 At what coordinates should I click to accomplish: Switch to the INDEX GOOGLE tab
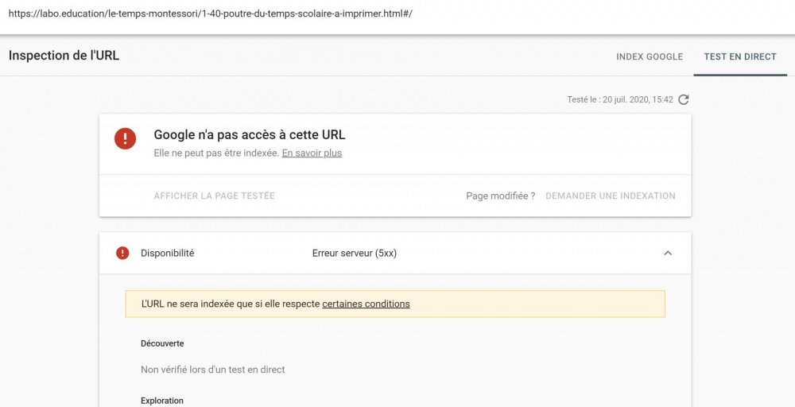650,56
